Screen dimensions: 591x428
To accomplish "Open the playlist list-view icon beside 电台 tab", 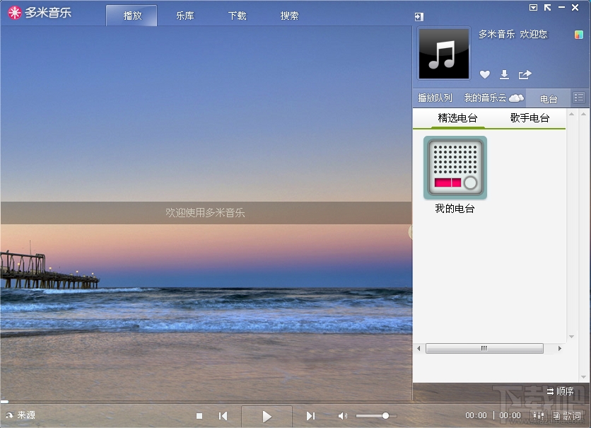I will [580, 98].
